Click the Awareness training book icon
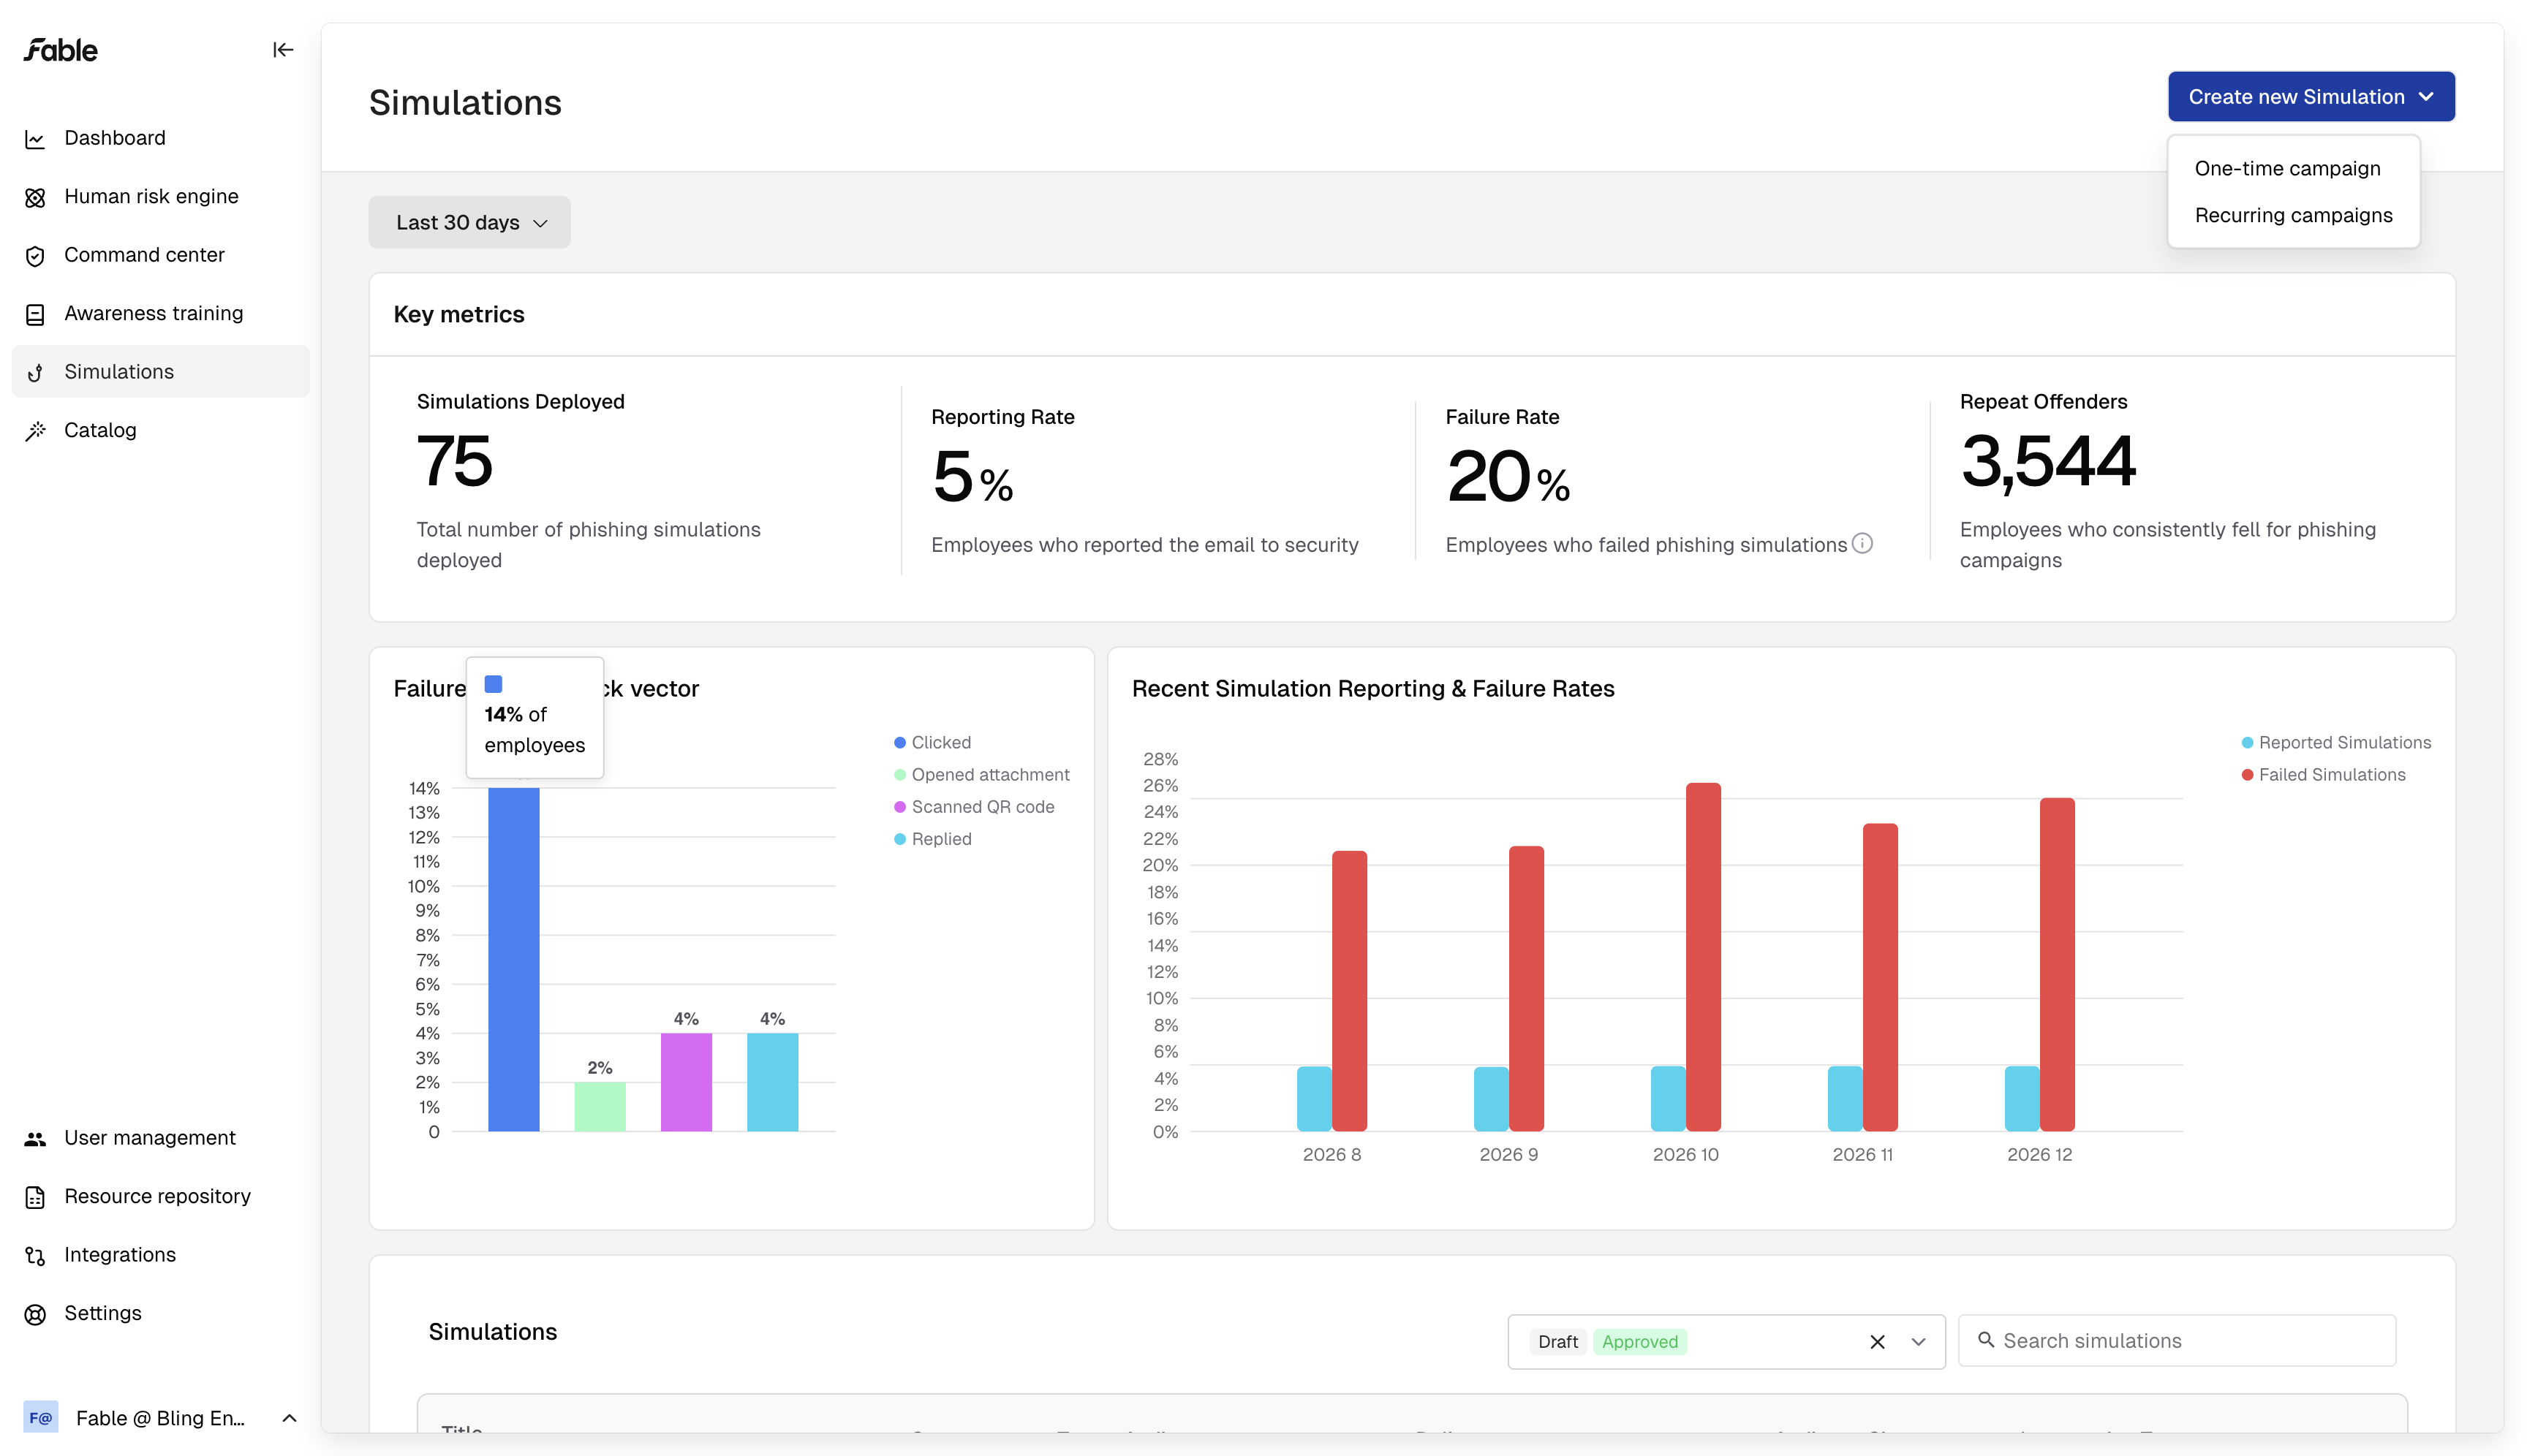The width and height of the screenshot is (2527, 1456). point(35,314)
